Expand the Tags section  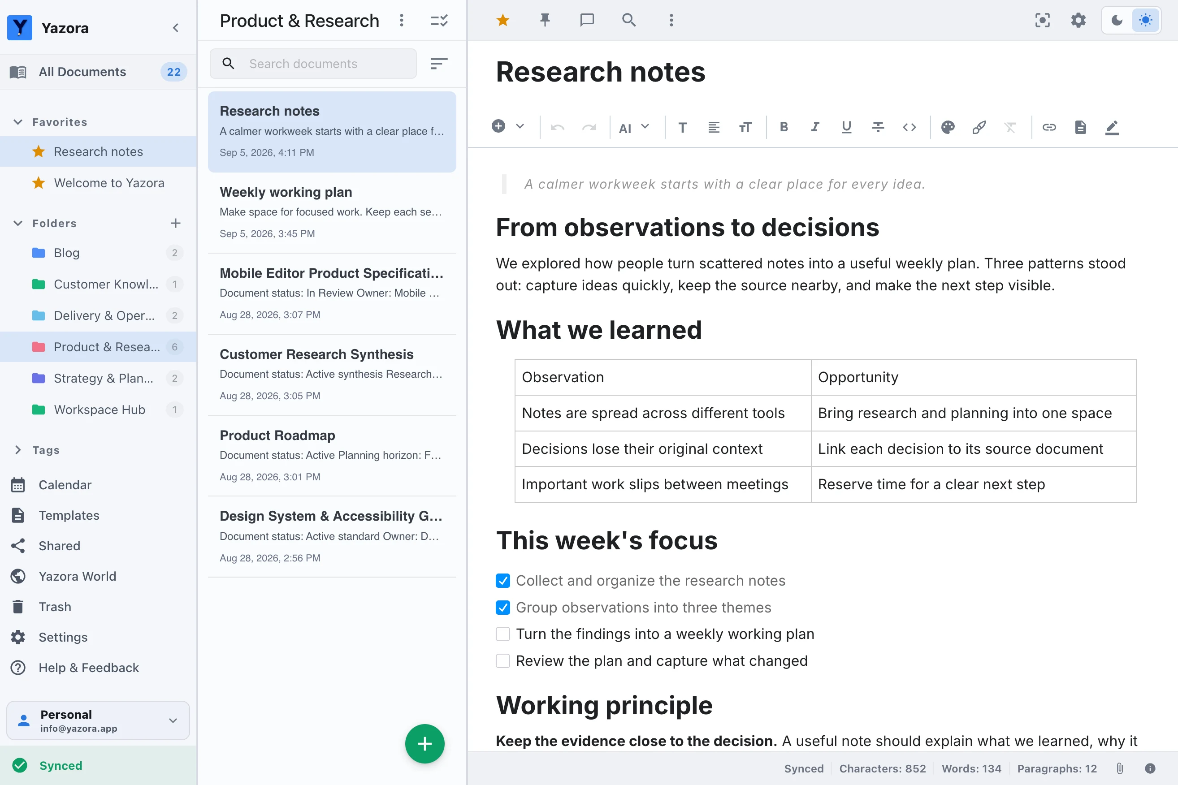pyautogui.click(x=18, y=449)
